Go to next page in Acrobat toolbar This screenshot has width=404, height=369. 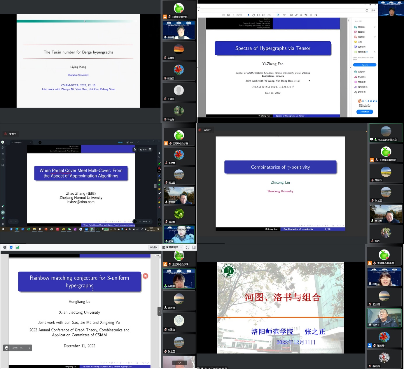(x=228, y=15)
